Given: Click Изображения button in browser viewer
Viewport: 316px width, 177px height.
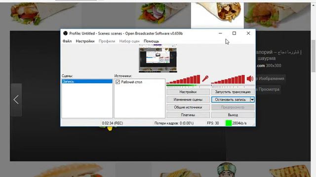Looking at the screenshot, I should pos(270,79).
